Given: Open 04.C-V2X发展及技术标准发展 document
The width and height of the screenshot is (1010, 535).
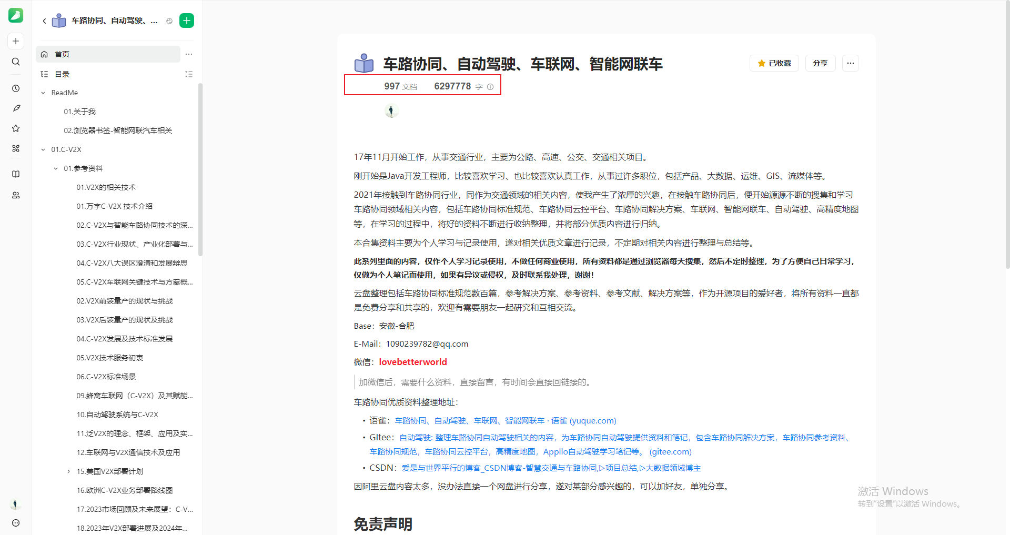Looking at the screenshot, I should click(x=124, y=339).
